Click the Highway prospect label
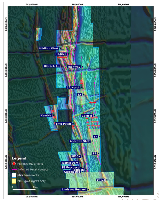159x200 pixels. point(74,67)
